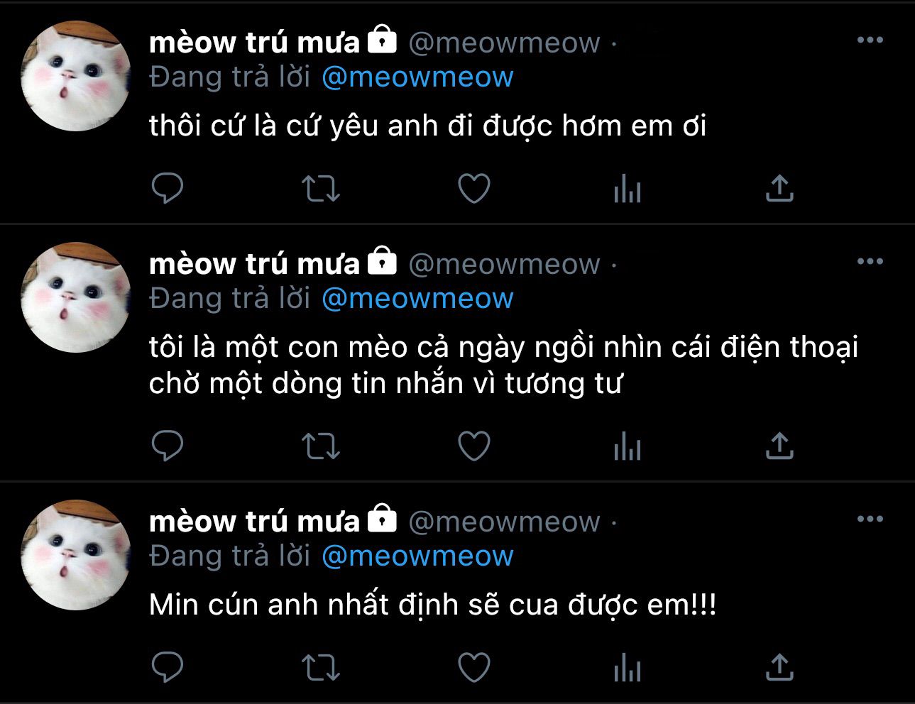Retweet the "Min cún" tweet

click(x=321, y=668)
